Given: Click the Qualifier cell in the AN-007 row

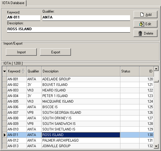Looking at the screenshot, I should 34,113.
